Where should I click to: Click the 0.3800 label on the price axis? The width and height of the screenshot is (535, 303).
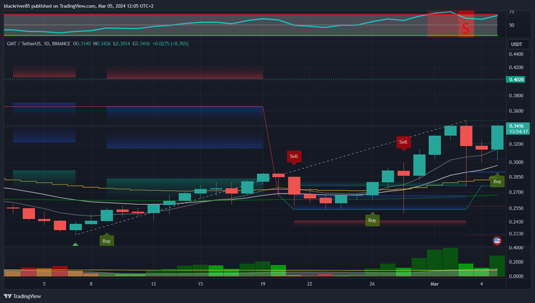coord(516,96)
